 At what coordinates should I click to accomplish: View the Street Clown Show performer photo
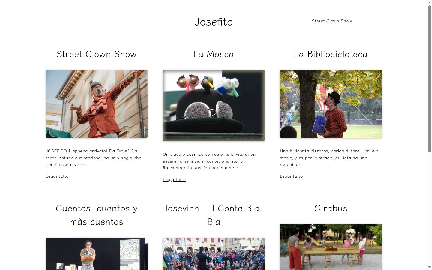click(97, 104)
